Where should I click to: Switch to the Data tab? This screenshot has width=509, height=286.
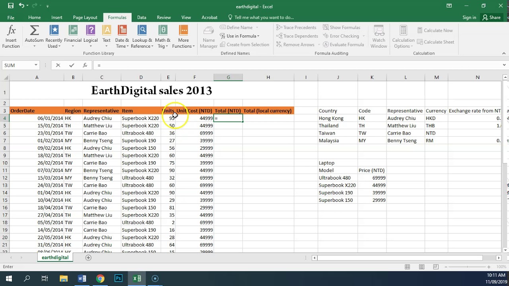142,17
